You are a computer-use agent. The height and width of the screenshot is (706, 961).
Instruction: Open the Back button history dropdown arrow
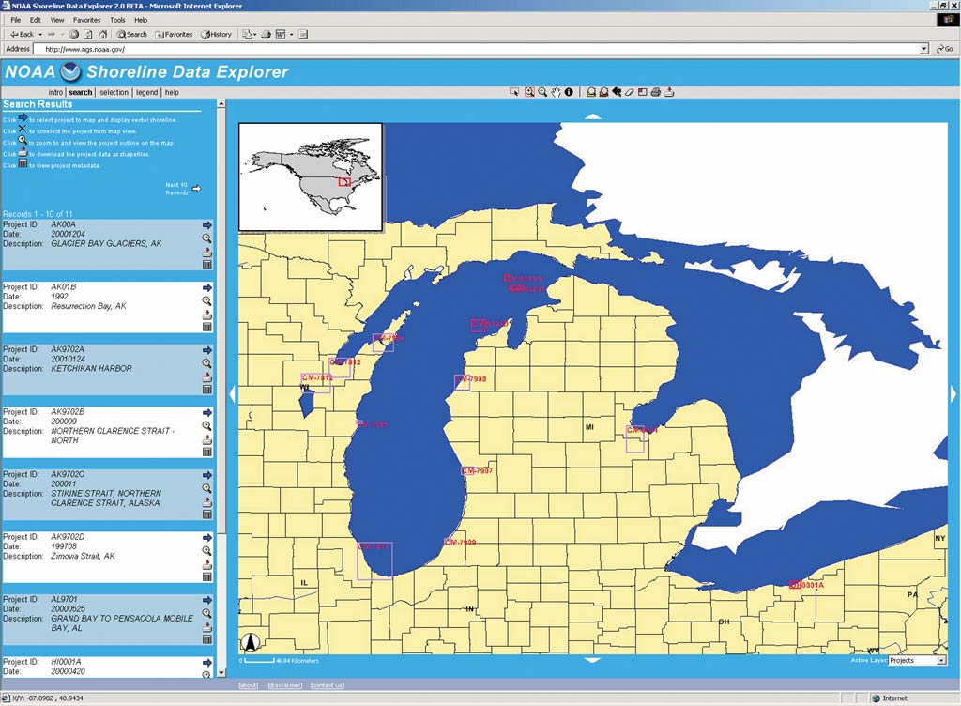tap(40, 35)
